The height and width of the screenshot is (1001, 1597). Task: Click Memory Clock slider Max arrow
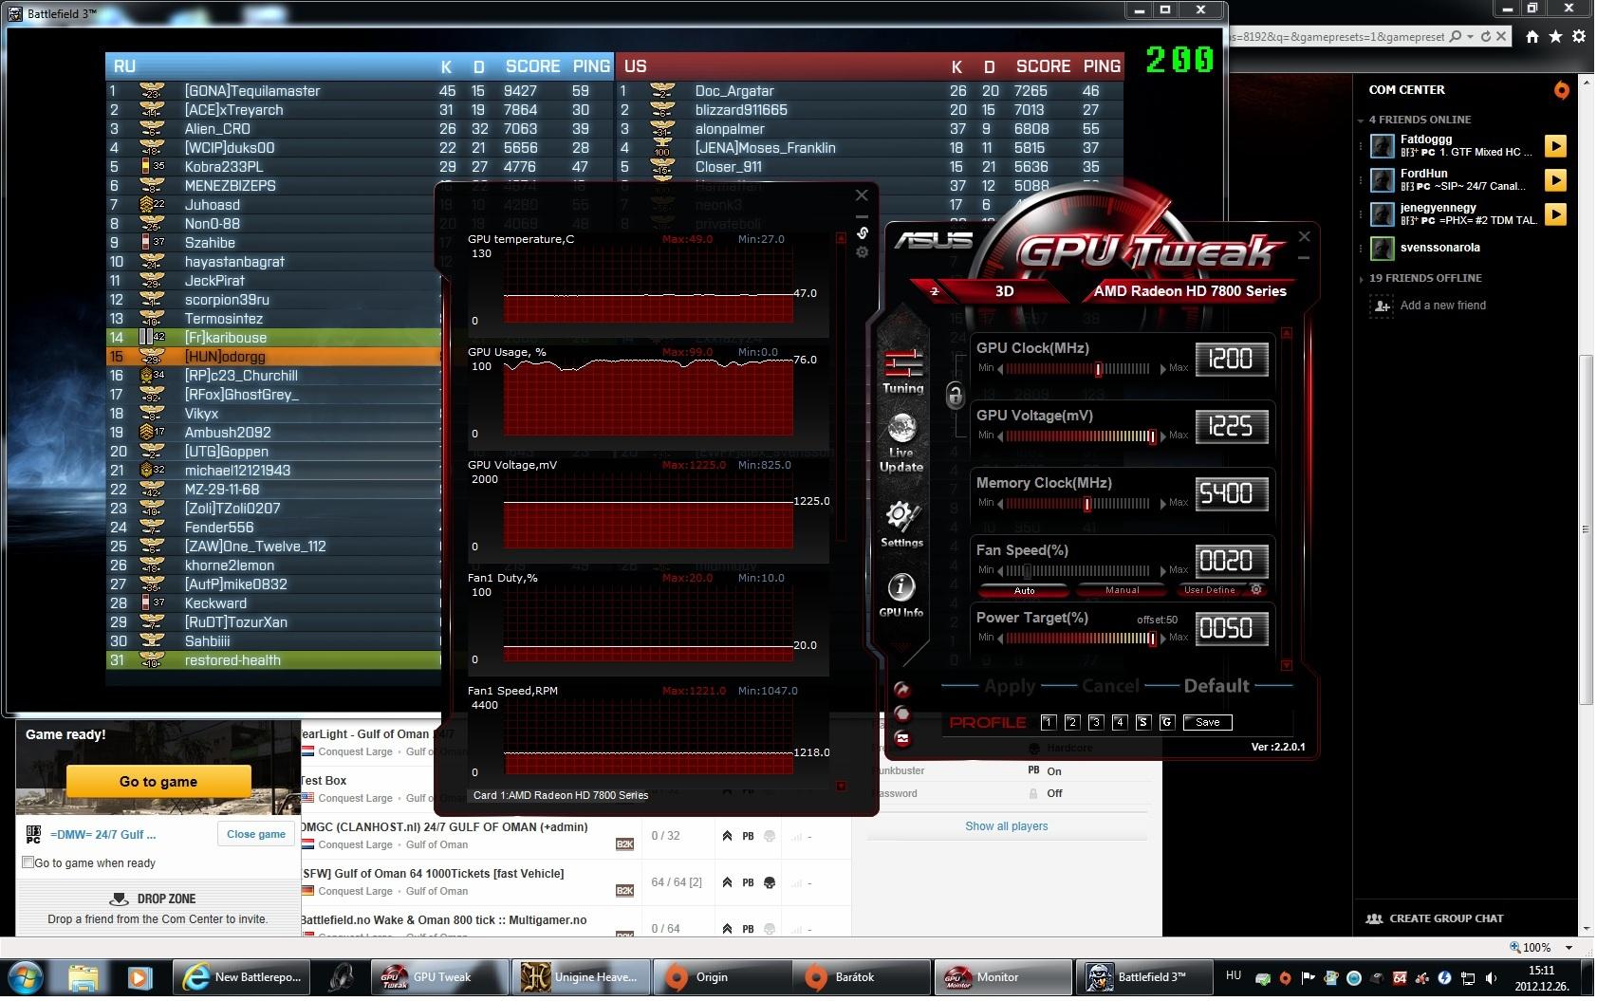1163,504
